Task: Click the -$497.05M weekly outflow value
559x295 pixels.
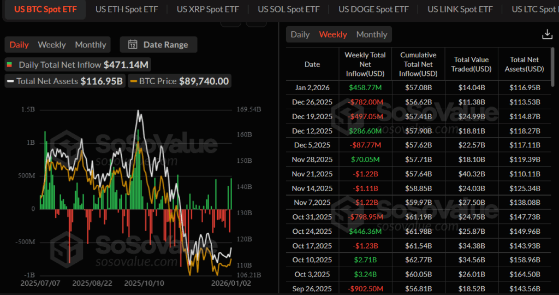Action: [x=365, y=116]
